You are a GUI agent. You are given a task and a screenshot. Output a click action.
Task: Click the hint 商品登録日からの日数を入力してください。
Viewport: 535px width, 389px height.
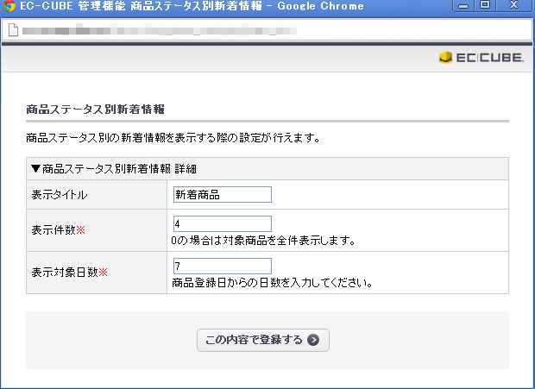[272, 283]
